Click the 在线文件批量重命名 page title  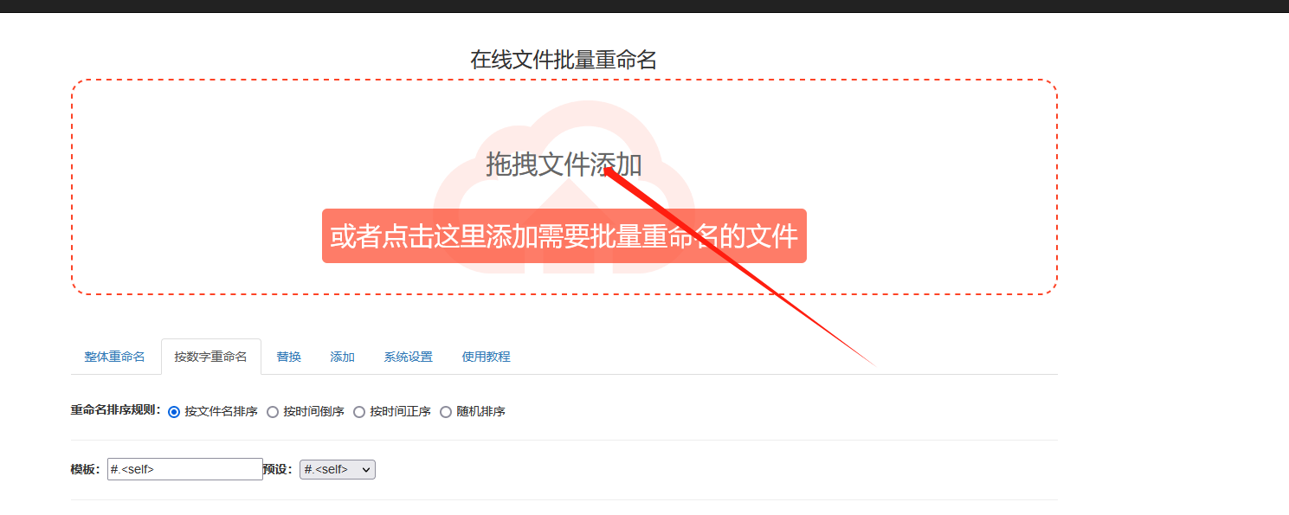[564, 59]
